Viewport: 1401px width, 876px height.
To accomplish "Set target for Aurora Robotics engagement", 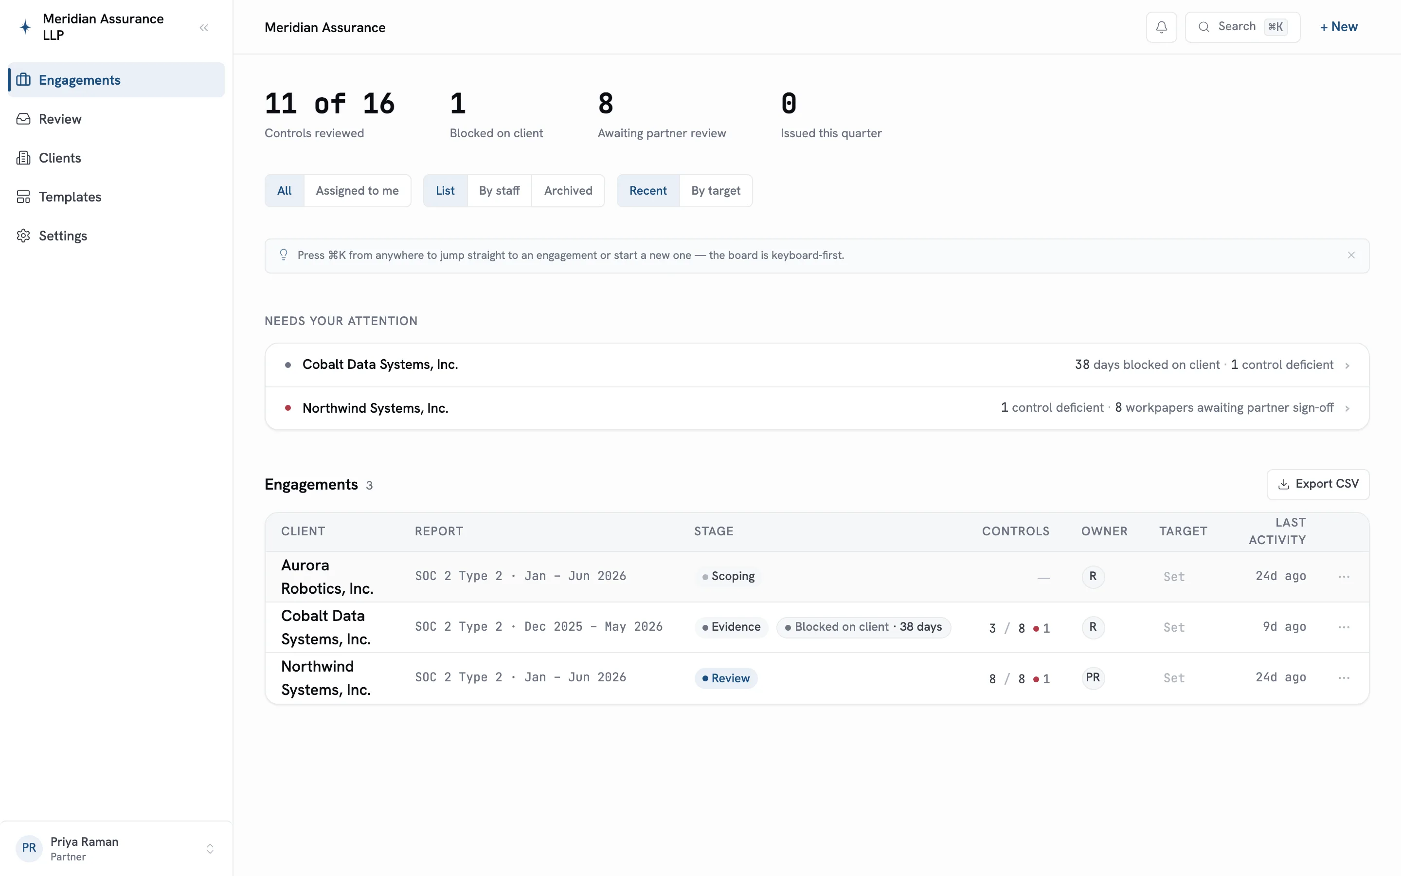I will pos(1174,577).
